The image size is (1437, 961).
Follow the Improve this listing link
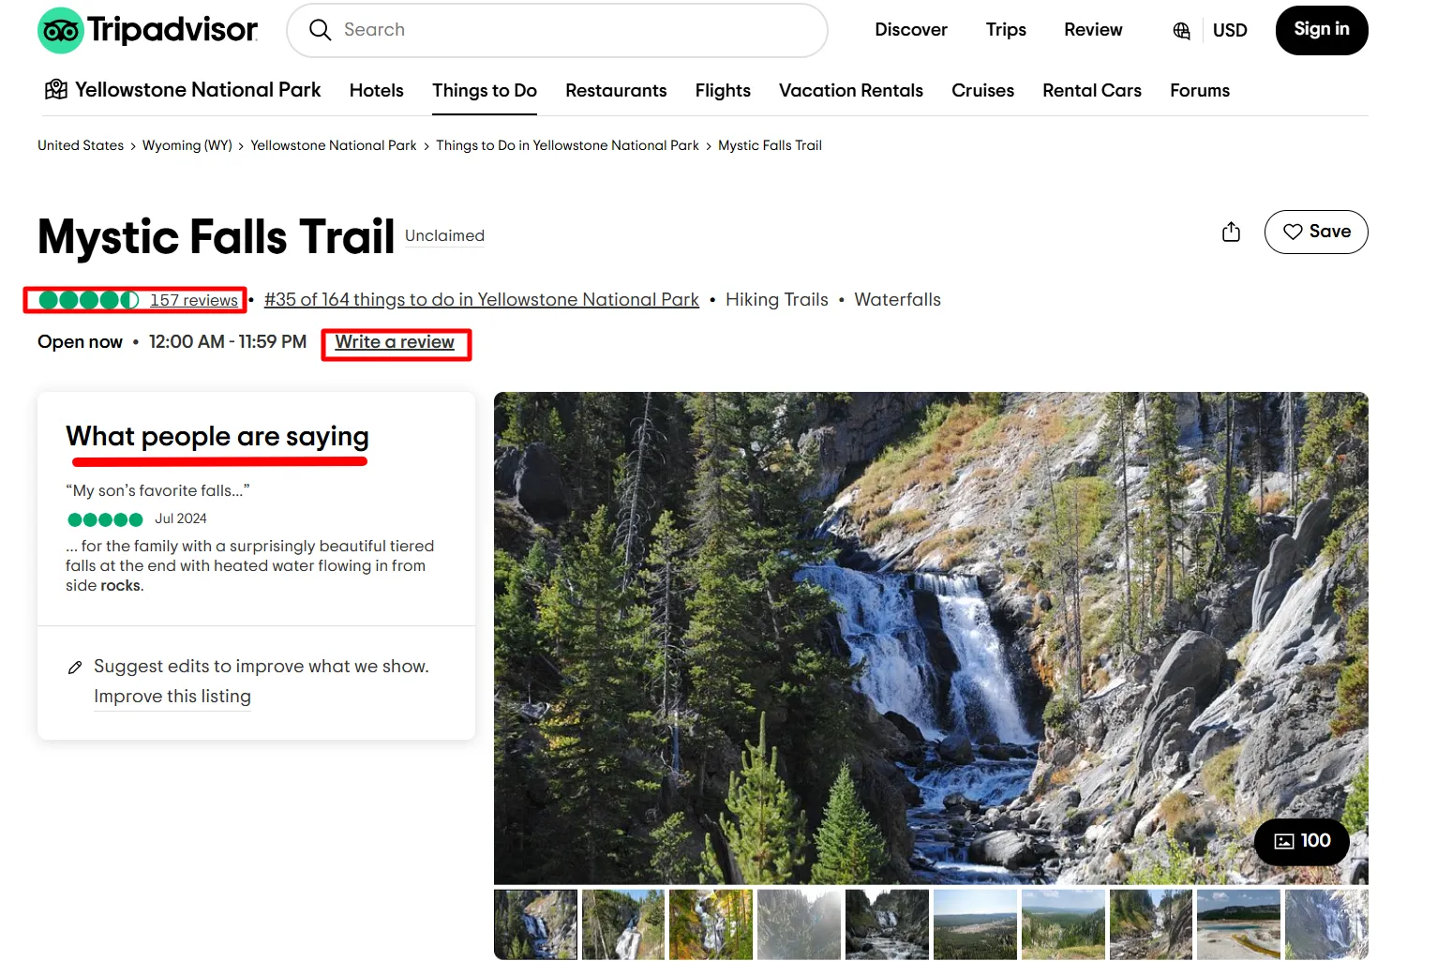(x=172, y=697)
